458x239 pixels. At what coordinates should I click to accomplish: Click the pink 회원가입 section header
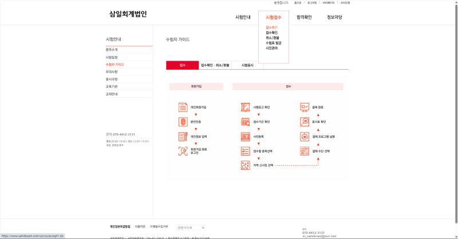pos(196,86)
